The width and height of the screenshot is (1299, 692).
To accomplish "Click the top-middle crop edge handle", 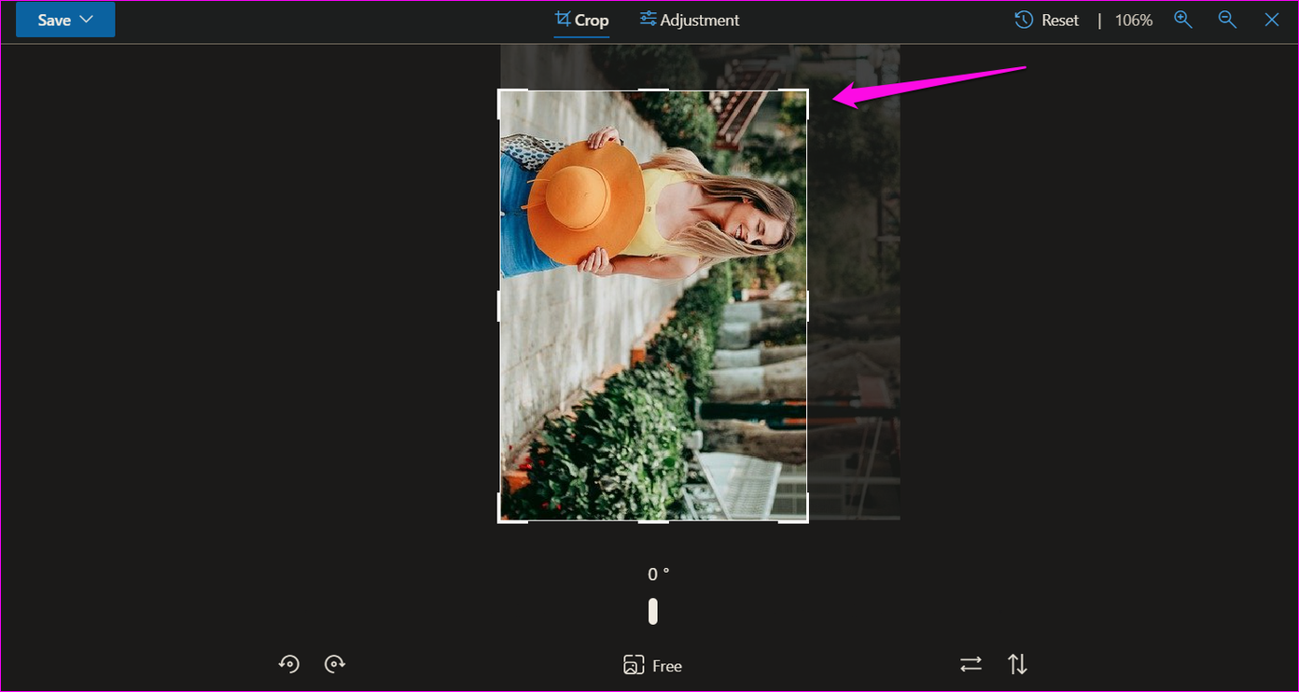I will [x=653, y=90].
